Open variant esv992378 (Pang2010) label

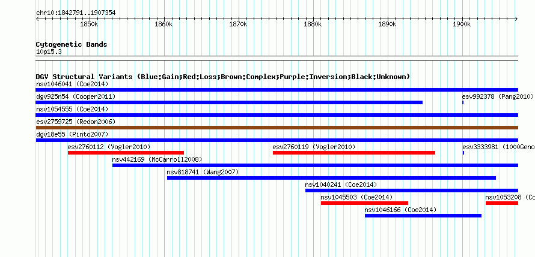(x=498, y=96)
